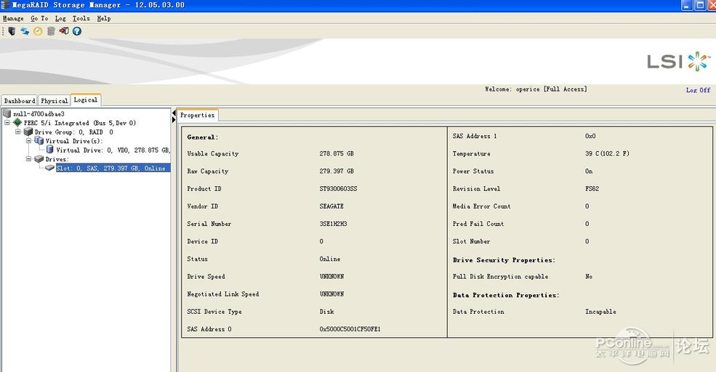Open the Go To menu
Viewport: 716px width, 372px height.
[39, 18]
